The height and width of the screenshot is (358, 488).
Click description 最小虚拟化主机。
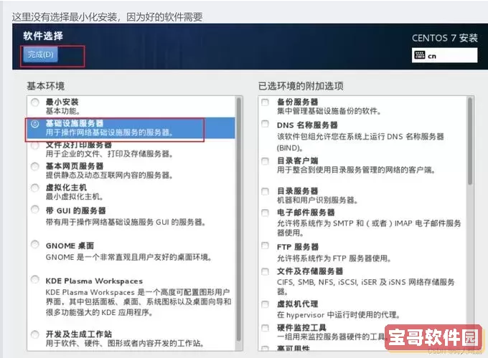pos(75,197)
